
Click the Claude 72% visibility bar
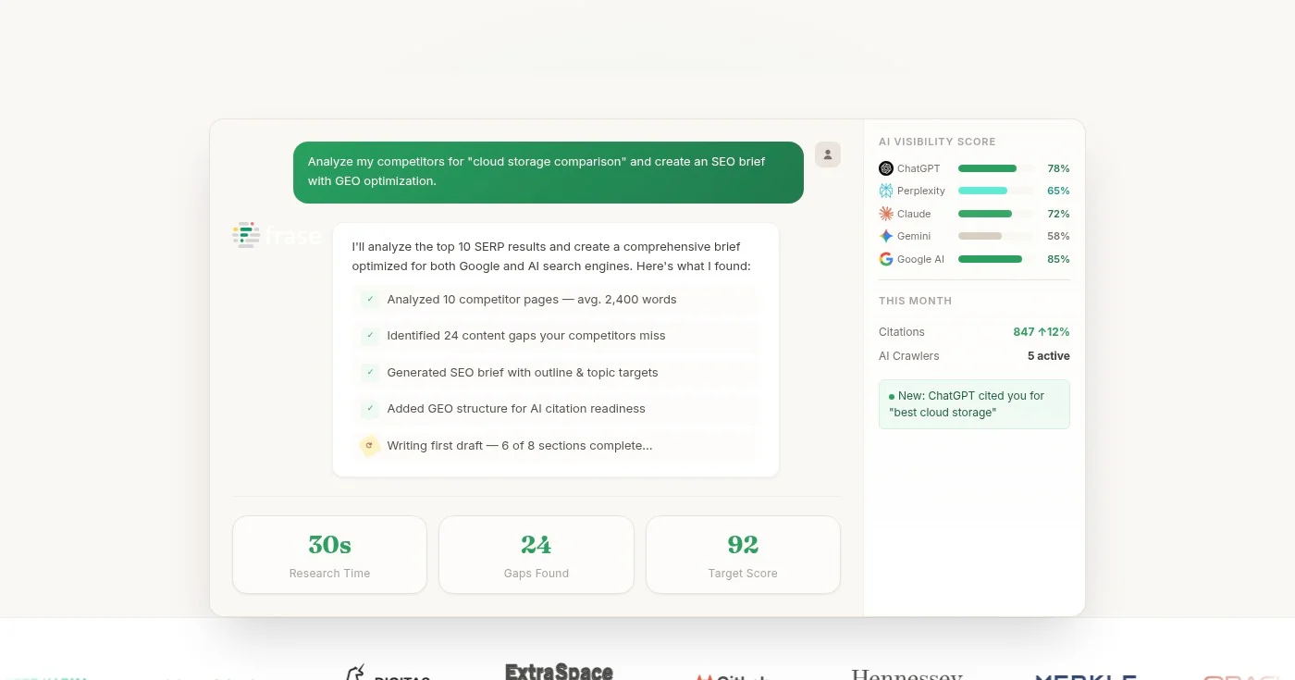point(996,214)
